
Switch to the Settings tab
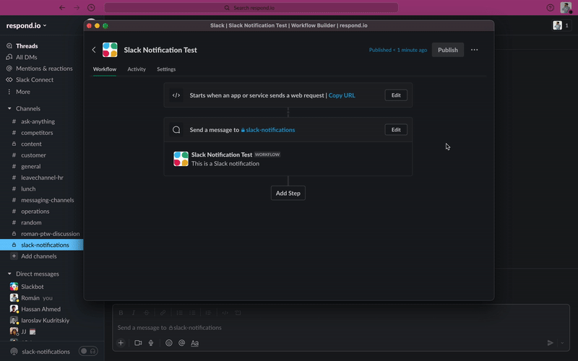pyautogui.click(x=166, y=69)
